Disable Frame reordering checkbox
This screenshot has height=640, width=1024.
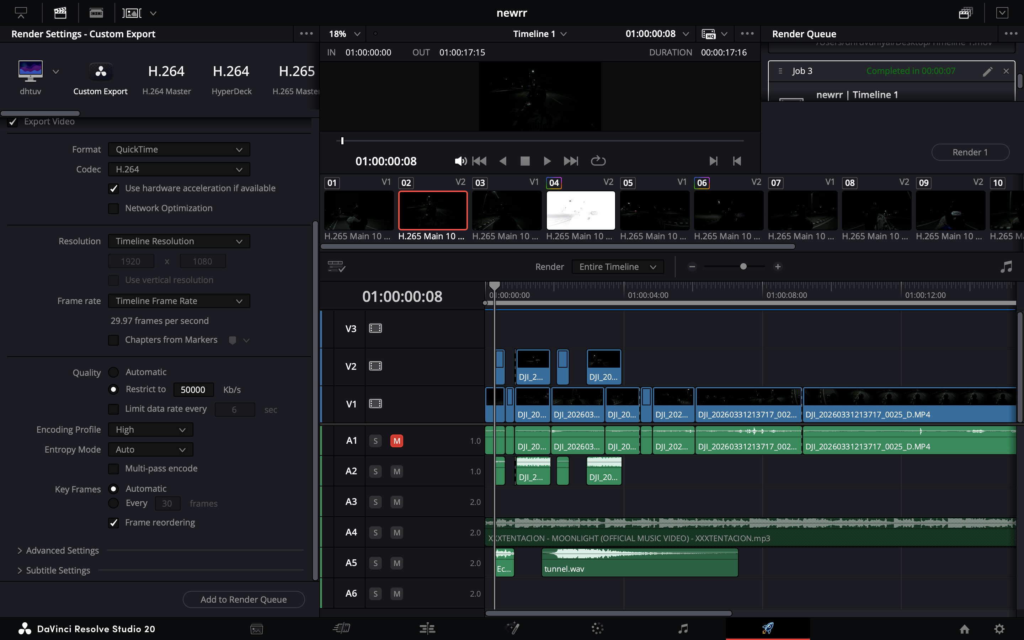113,523
